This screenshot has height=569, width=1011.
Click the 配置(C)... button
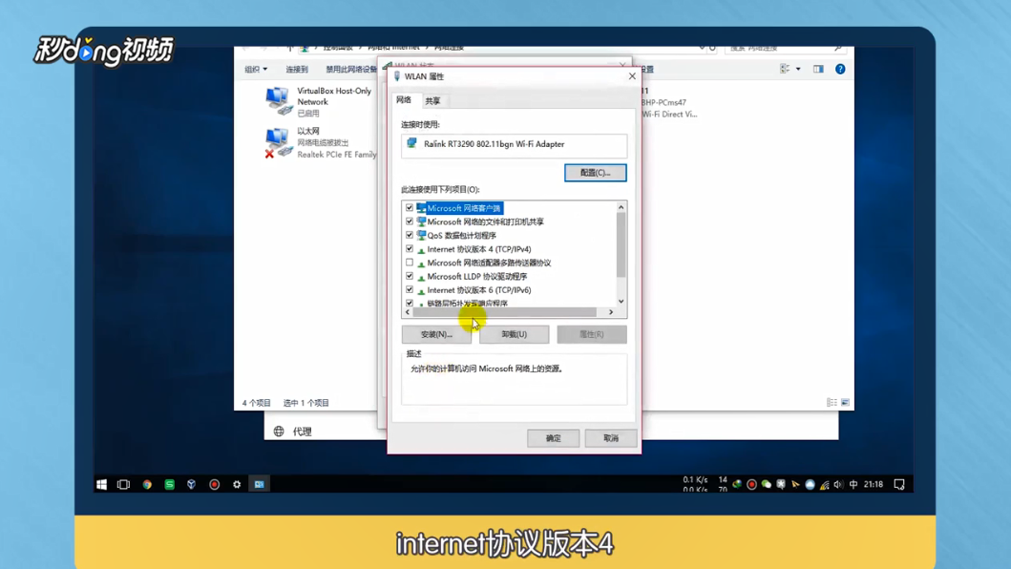(x=595, y=173)
